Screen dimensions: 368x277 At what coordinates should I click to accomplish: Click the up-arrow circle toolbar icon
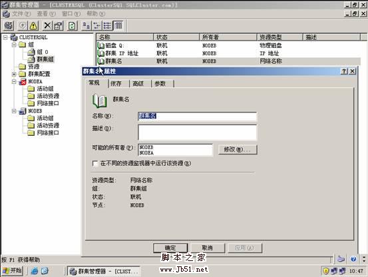tap(23, 25)
